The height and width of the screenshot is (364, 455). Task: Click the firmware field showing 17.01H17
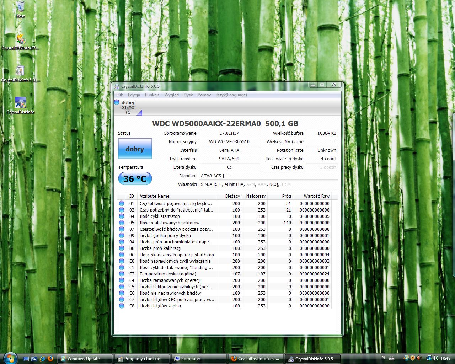pos(229,133)
